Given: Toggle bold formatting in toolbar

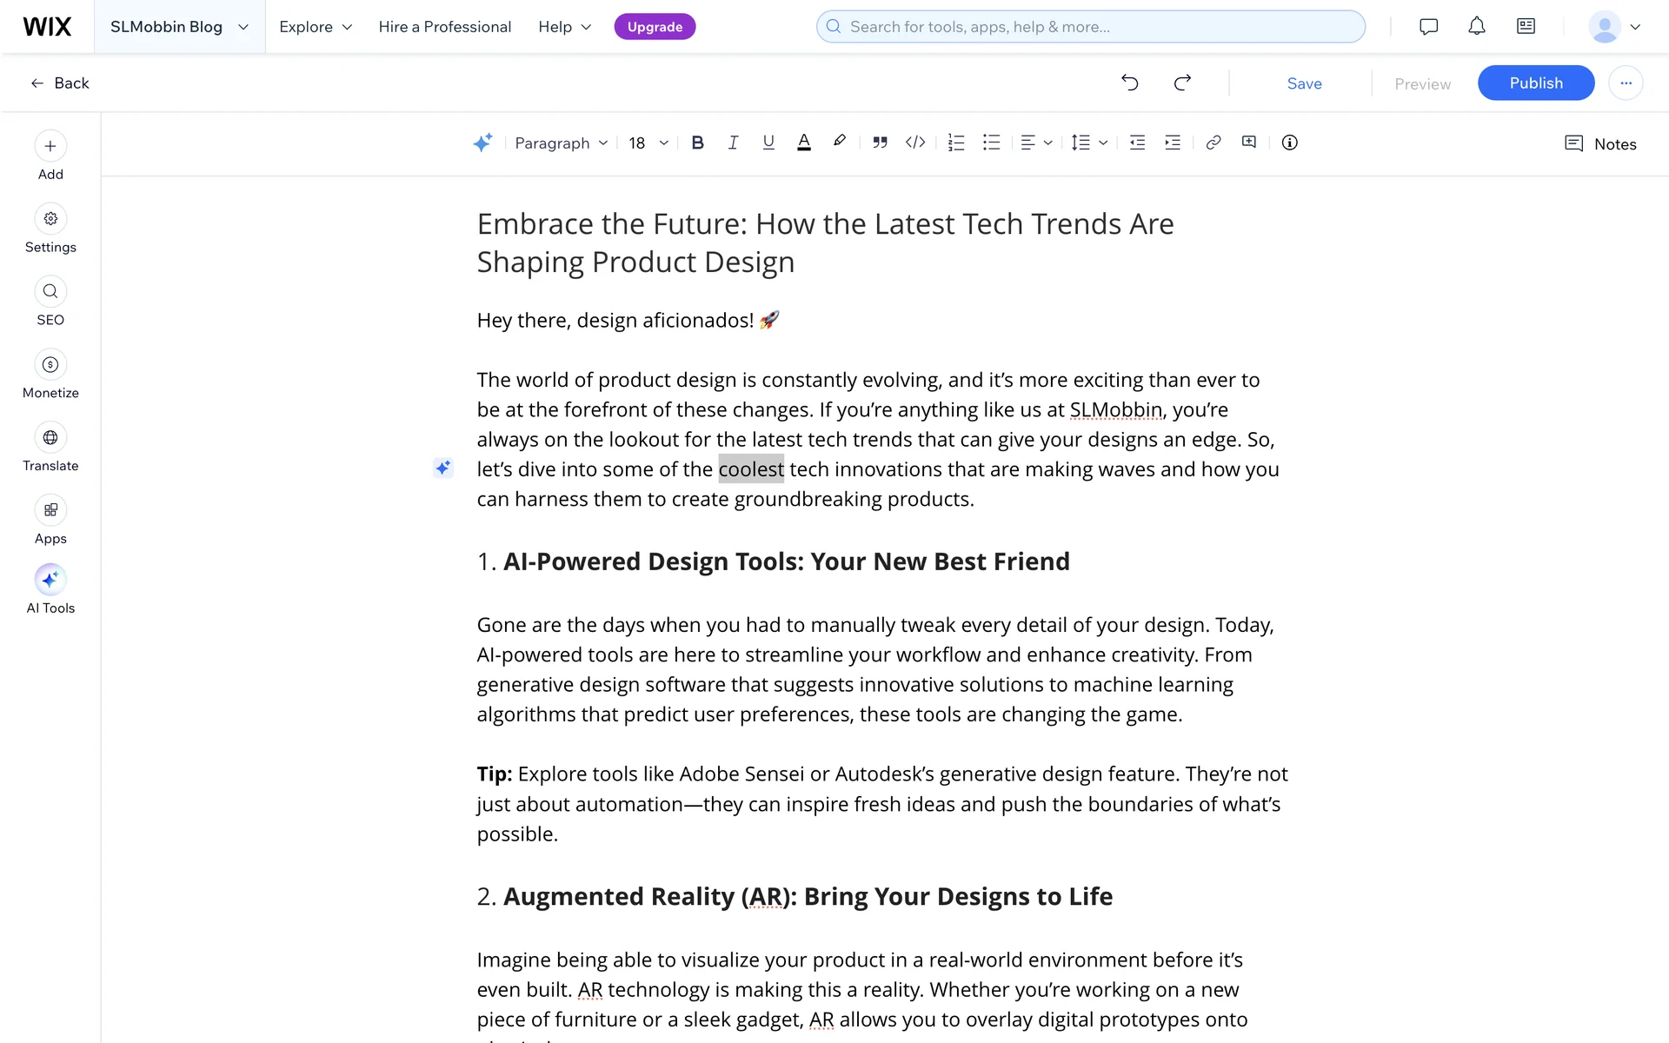Looking at the screenshot, I should (x=697, y=143).
